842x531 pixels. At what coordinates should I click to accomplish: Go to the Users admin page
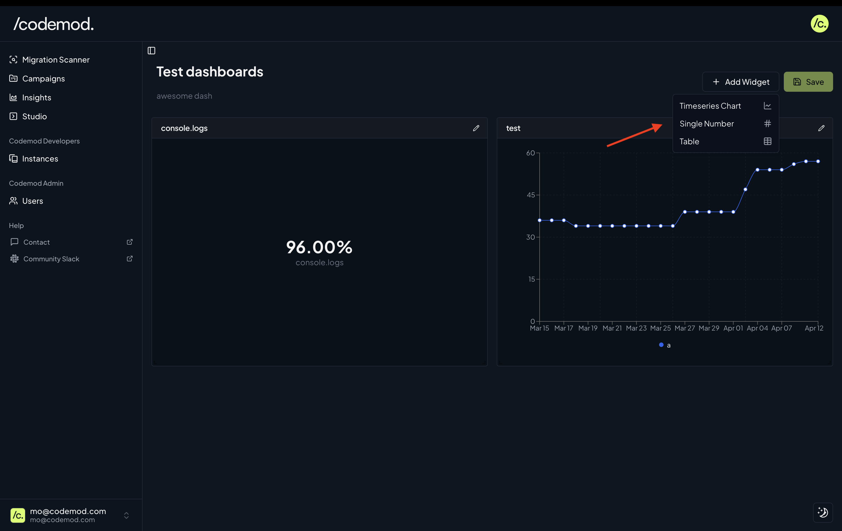[x=32, y=201]
